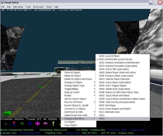Image resolution: width=163 pixels, height=136 pixels.
Task: Toggle Hi Res Textures setting
Action: [x=90, y=130]
